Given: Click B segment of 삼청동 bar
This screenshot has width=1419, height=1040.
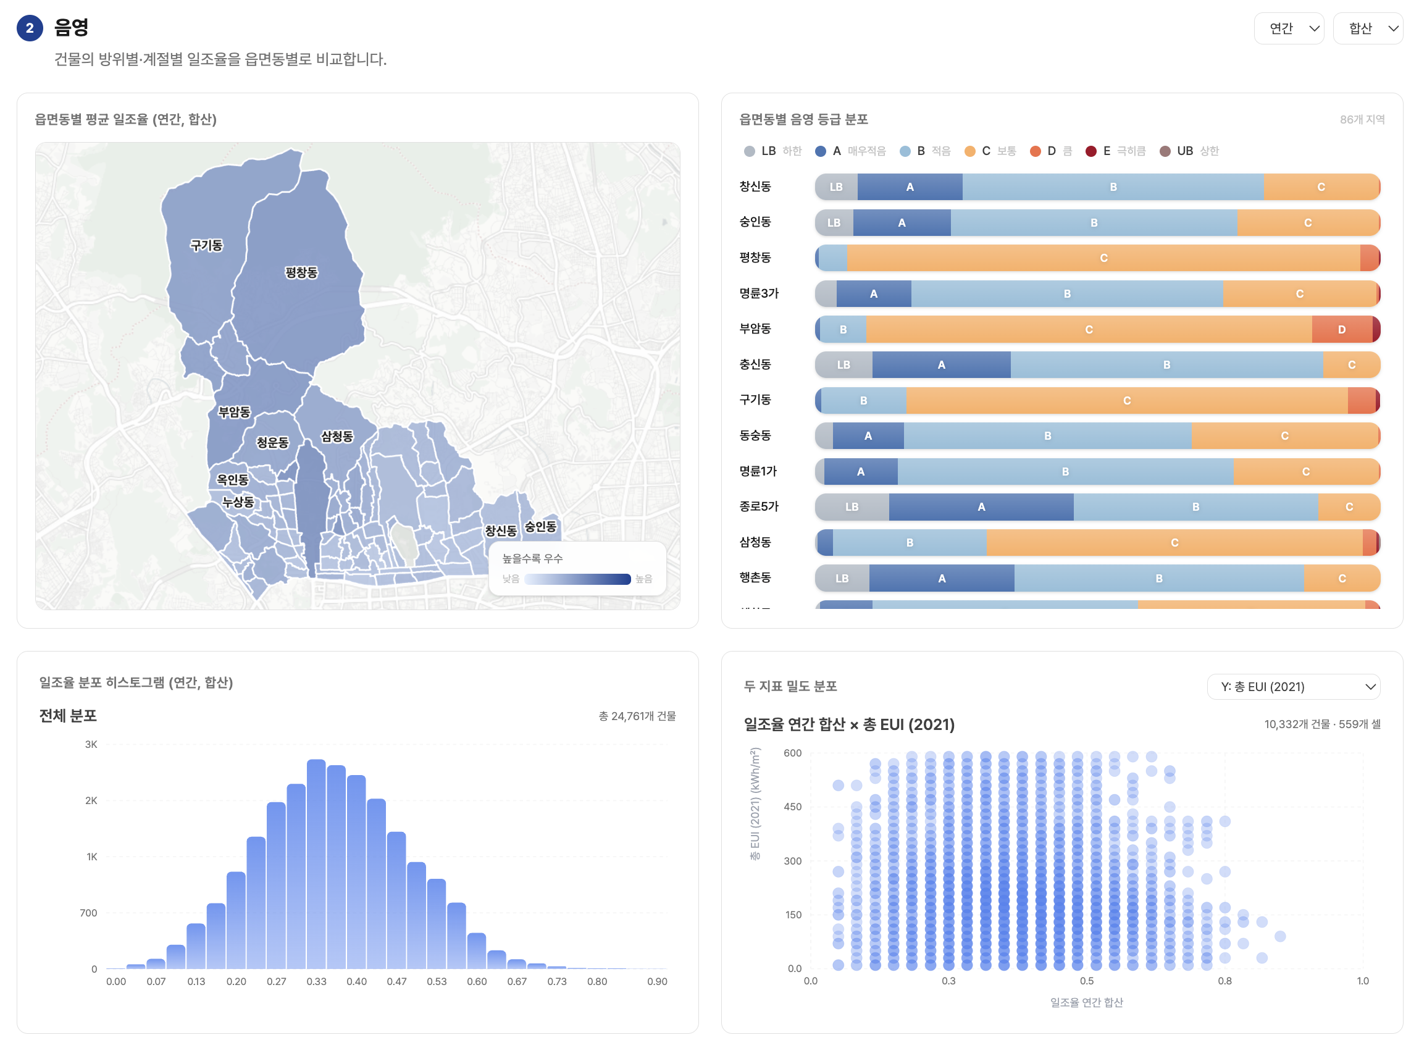Looking at the screenshot, I should (909, 542).
